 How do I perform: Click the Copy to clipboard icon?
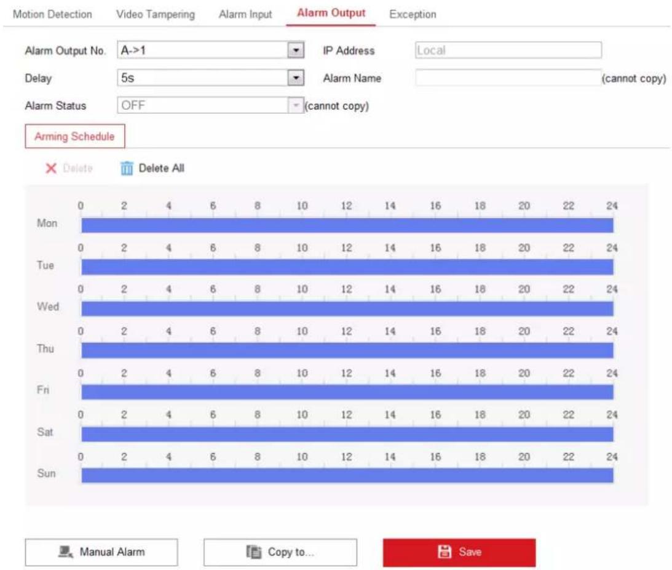click(254, 552)
